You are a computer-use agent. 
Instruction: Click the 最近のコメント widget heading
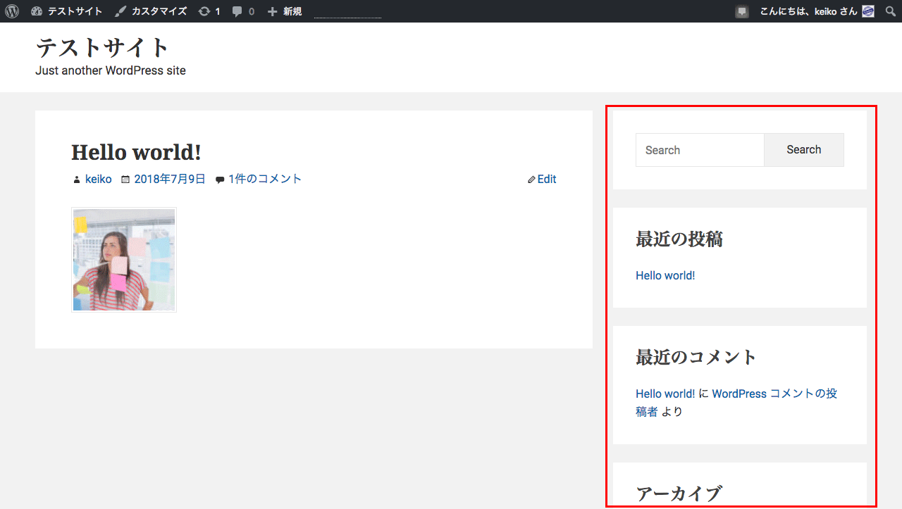[696, 357]
